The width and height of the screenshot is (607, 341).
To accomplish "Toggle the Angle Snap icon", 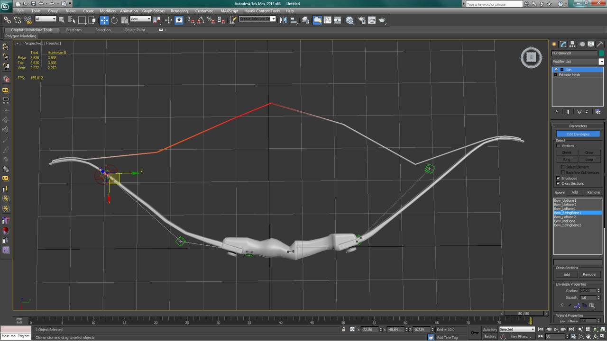I will 201,20.
